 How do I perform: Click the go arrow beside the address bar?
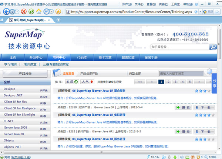click(x=217, y=12)
